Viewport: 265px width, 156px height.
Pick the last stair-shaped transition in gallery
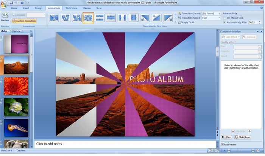[x=168, y=17]
